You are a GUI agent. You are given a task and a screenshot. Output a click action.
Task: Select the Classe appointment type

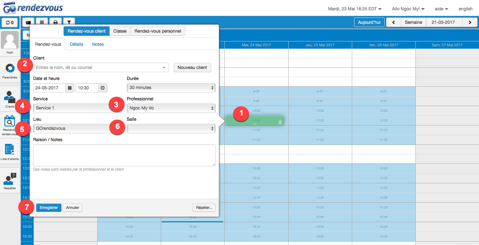tap(120, 31)
